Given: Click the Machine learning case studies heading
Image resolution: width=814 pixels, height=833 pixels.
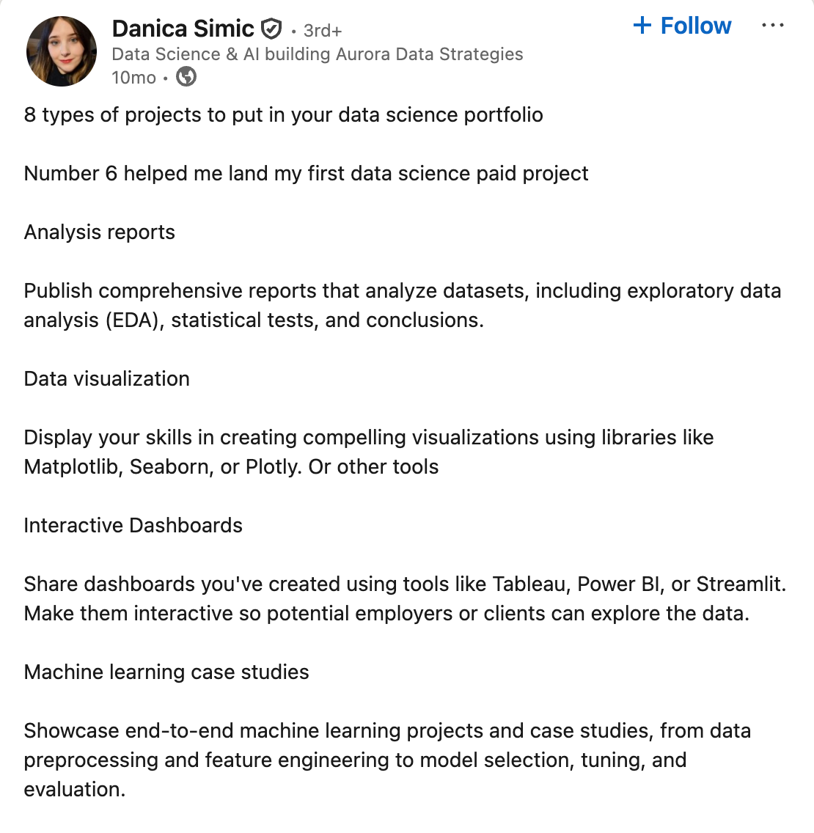Looking at the screenshot, I should (166, 672).
